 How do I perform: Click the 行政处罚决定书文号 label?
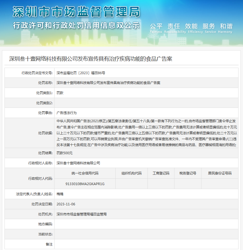pyautogui.click(x=37, y=73)
